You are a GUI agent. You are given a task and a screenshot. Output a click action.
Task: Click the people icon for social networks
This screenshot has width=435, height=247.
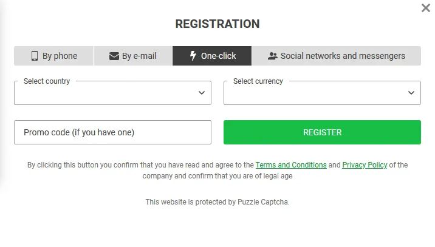pos(273,56)
